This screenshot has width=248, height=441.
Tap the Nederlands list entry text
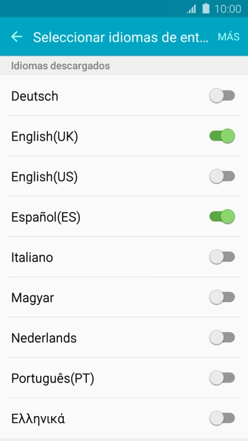44,338
